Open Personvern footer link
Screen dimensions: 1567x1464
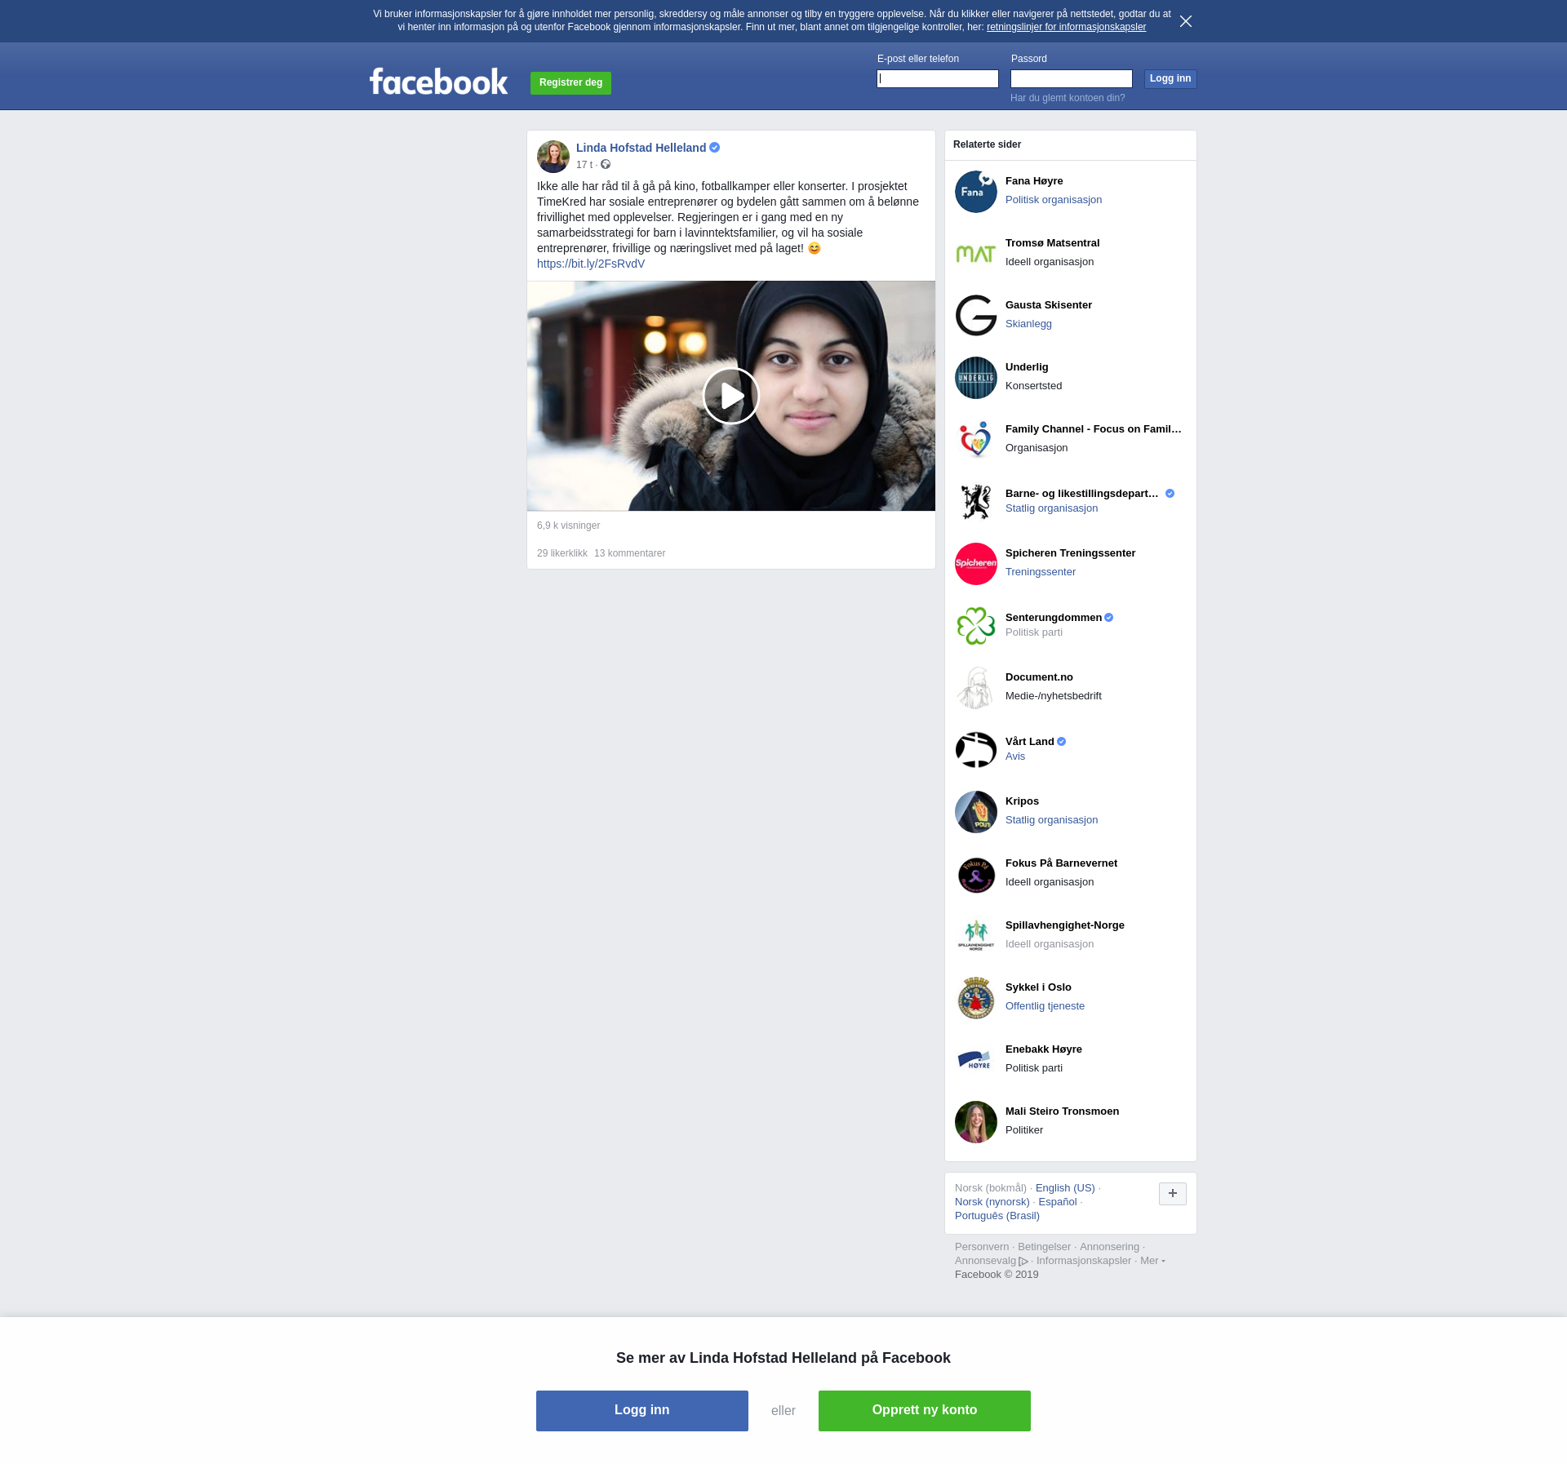[x=982, y=1247]
